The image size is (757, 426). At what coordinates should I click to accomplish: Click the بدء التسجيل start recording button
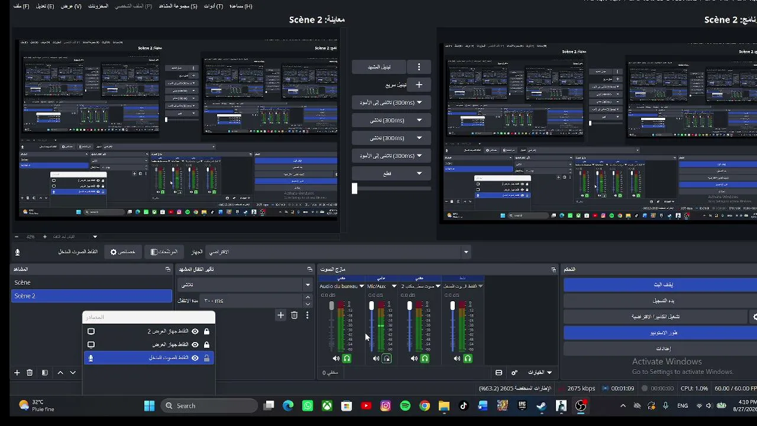coord(663,301)
